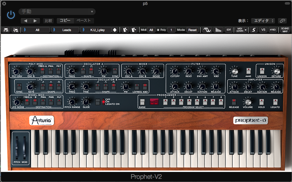
Task: Click the PITCH RANGE knob
Action: (x=72, y=102)
